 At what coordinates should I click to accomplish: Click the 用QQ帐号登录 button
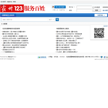[x=59, y=7]
